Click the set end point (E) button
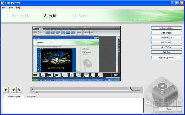 pos(20,90)
